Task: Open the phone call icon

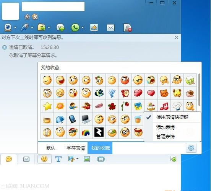Action: click(75, 28)
